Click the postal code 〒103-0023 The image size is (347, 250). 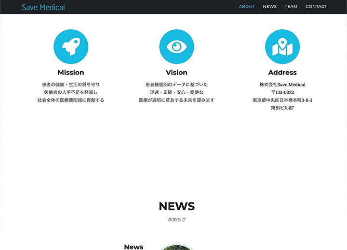click(282, 92)
